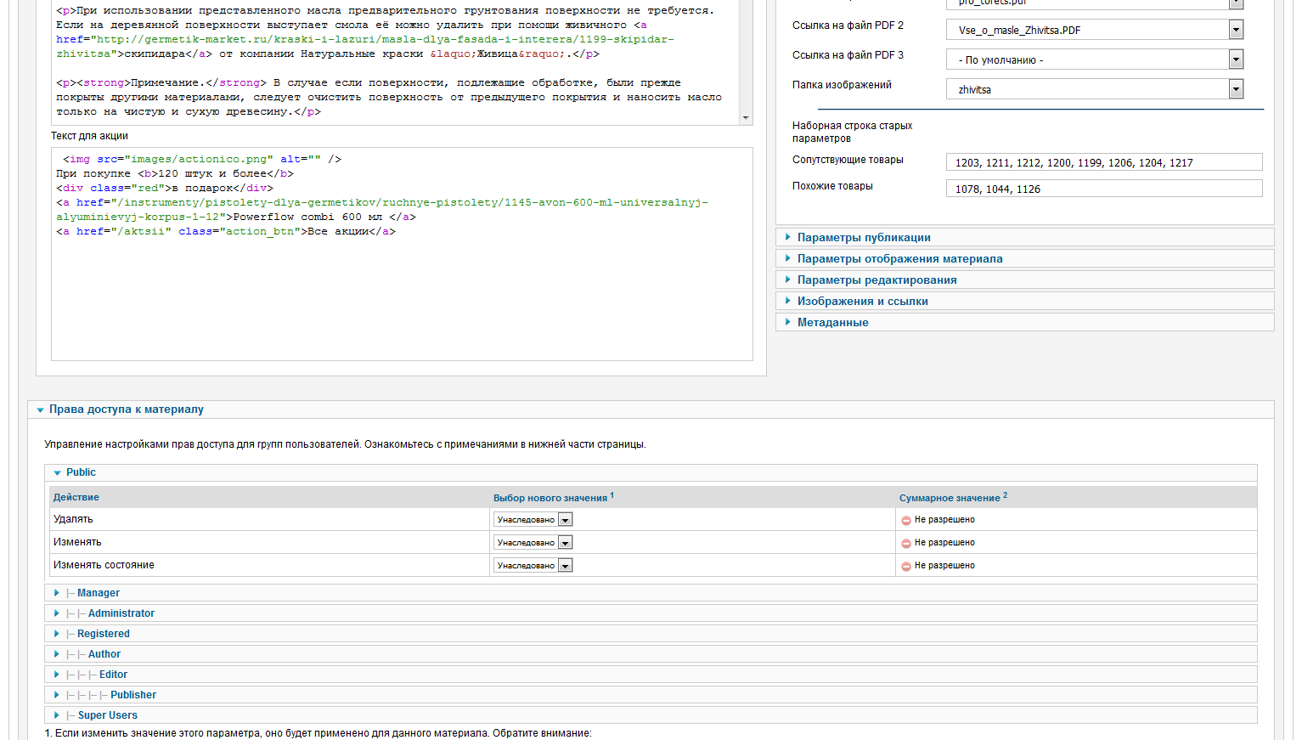This screenshot has width=1302, height=740.
Task: Expand the Изображения и ссылки section
Action: click(862, 302)
